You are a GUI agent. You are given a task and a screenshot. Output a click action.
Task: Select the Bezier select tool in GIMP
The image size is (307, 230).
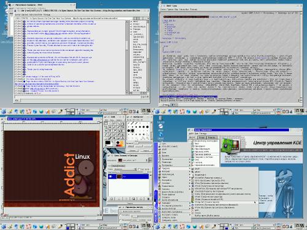[x=123, y=123]
